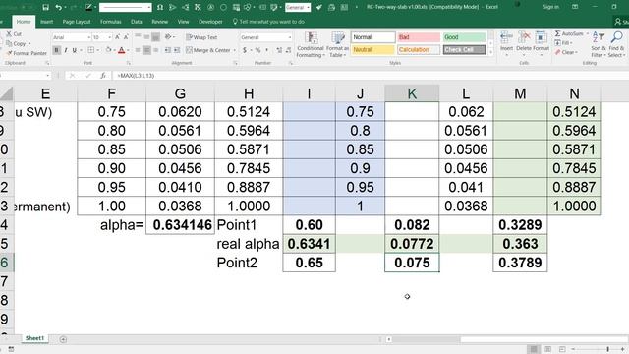Open the Borders dropdown arrow
Screen dimensions: 629x354
point(98,50)
